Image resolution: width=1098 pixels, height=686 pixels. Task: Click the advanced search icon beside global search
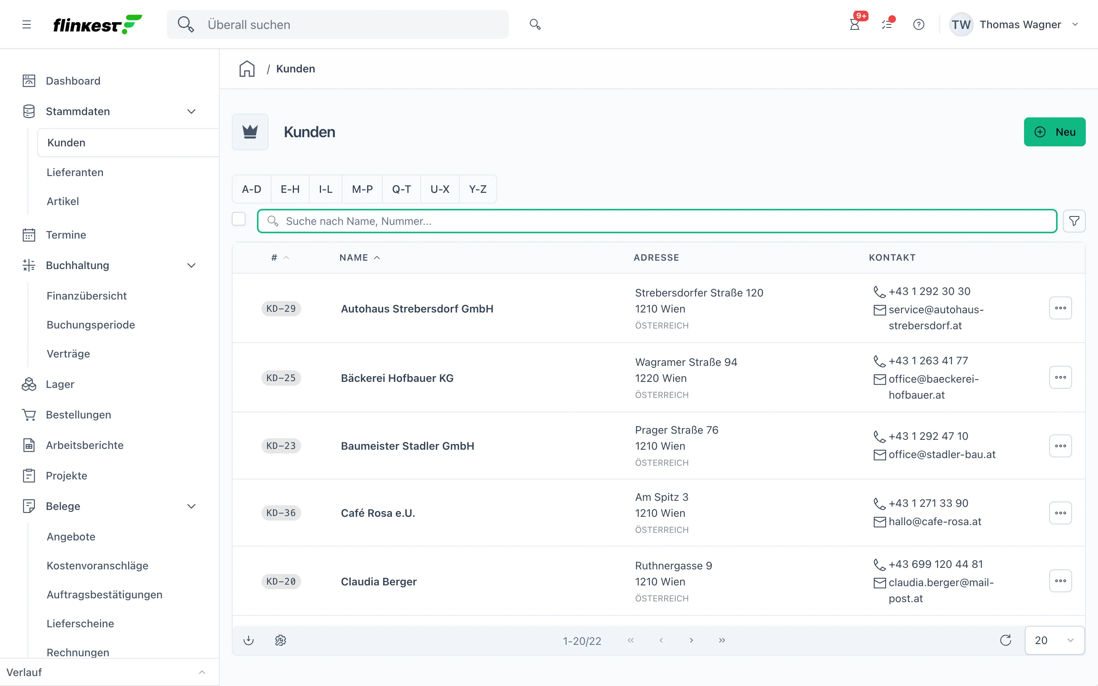click(535, 24)
